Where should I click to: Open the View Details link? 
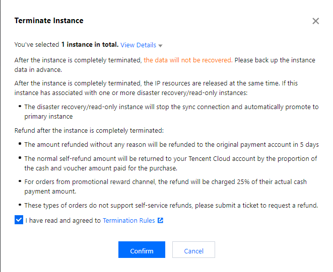tap(138, 45)
